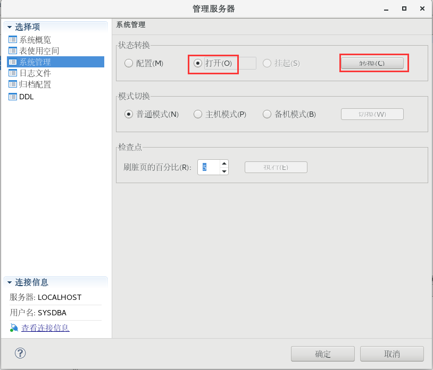Click the 归档配置 list icon
Viewport: 433px width, 370px height.
pyautogui.click(x=13, y=84)
